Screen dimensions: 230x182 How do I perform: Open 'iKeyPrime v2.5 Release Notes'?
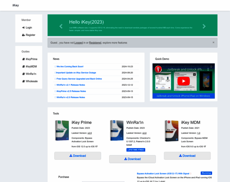[x=71, y=91]
